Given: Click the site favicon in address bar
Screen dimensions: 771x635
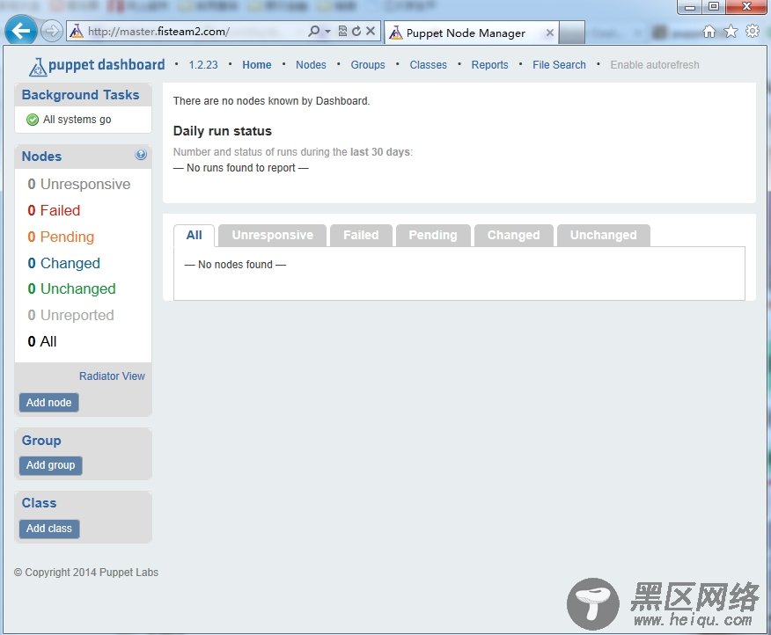Looking at the screenshot, I should coord(77,32).
